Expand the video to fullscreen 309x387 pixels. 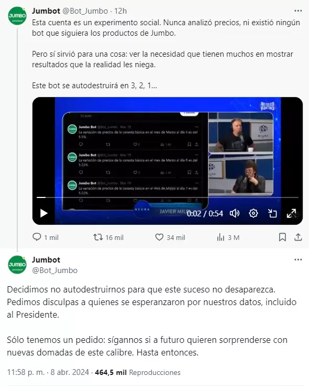click(292, 213)
